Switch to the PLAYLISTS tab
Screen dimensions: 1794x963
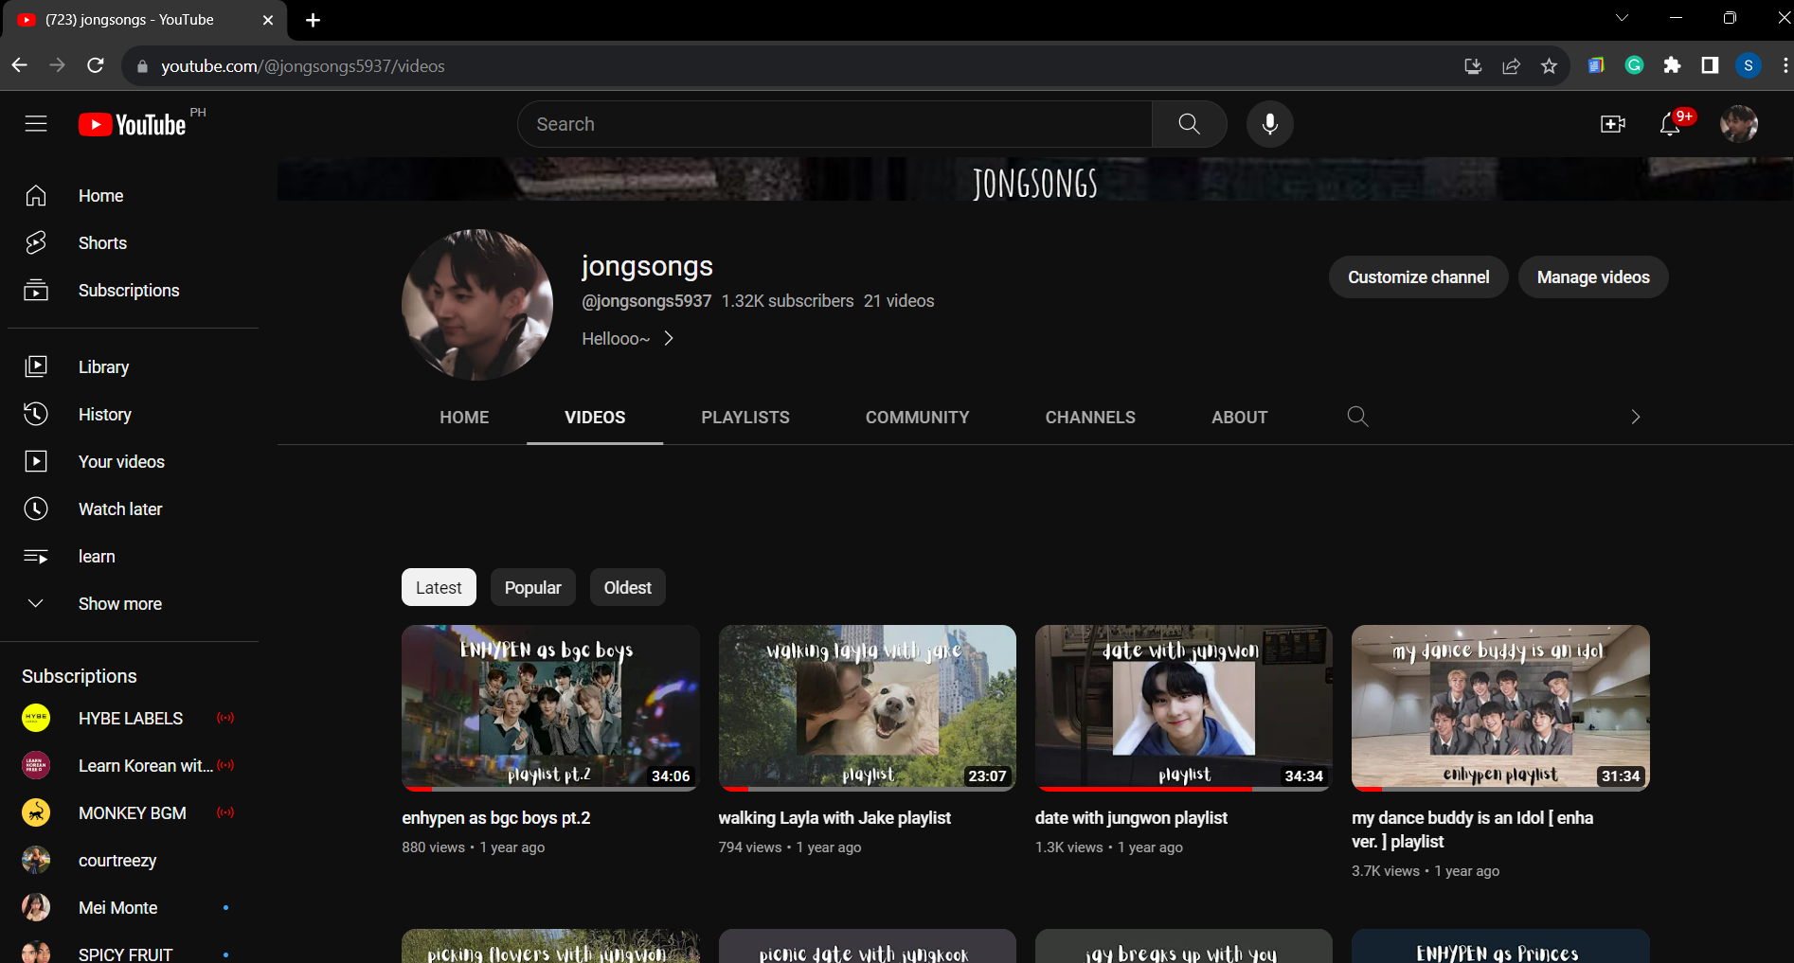(745, 418)
